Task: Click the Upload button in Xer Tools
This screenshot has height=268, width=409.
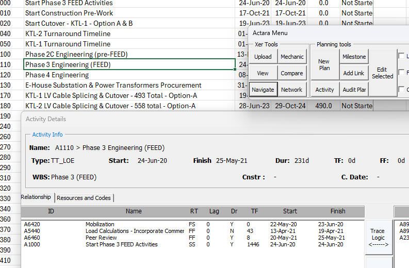Action: click(x=263, y=57)
